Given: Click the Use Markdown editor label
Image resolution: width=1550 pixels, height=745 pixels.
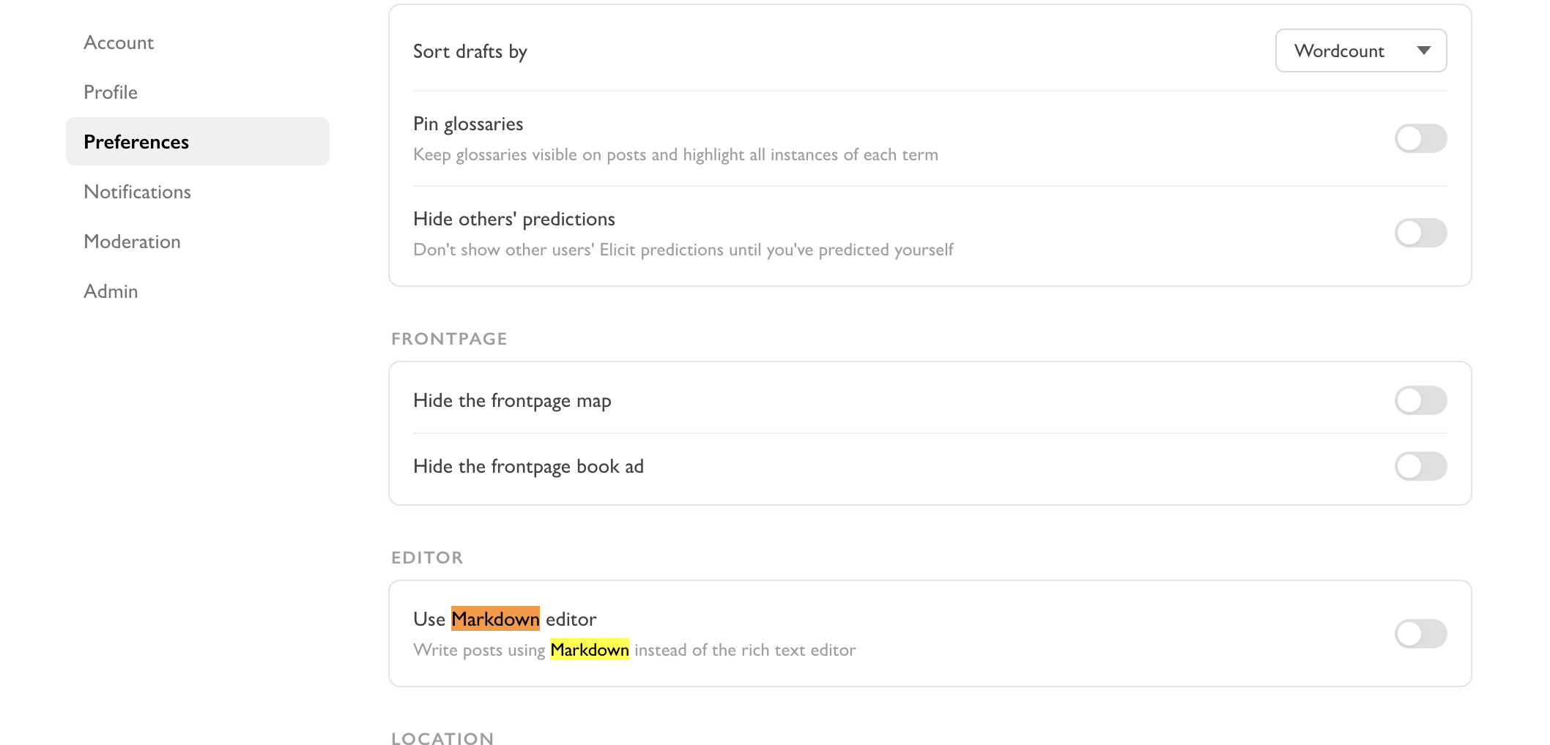Looking at the screenshot, I should pos(505,619).
